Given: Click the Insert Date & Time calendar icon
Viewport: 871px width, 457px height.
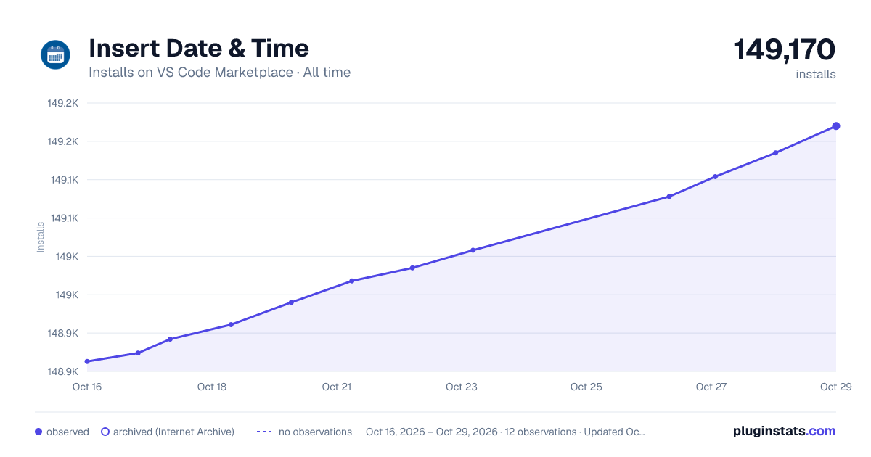Looking at the screenshot, I should [55, 55].
